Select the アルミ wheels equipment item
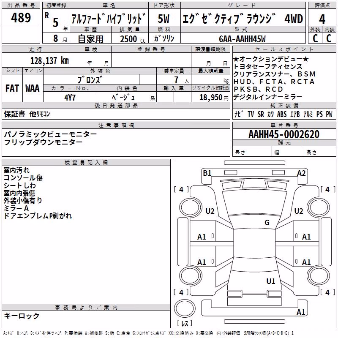 coord(308,114)
